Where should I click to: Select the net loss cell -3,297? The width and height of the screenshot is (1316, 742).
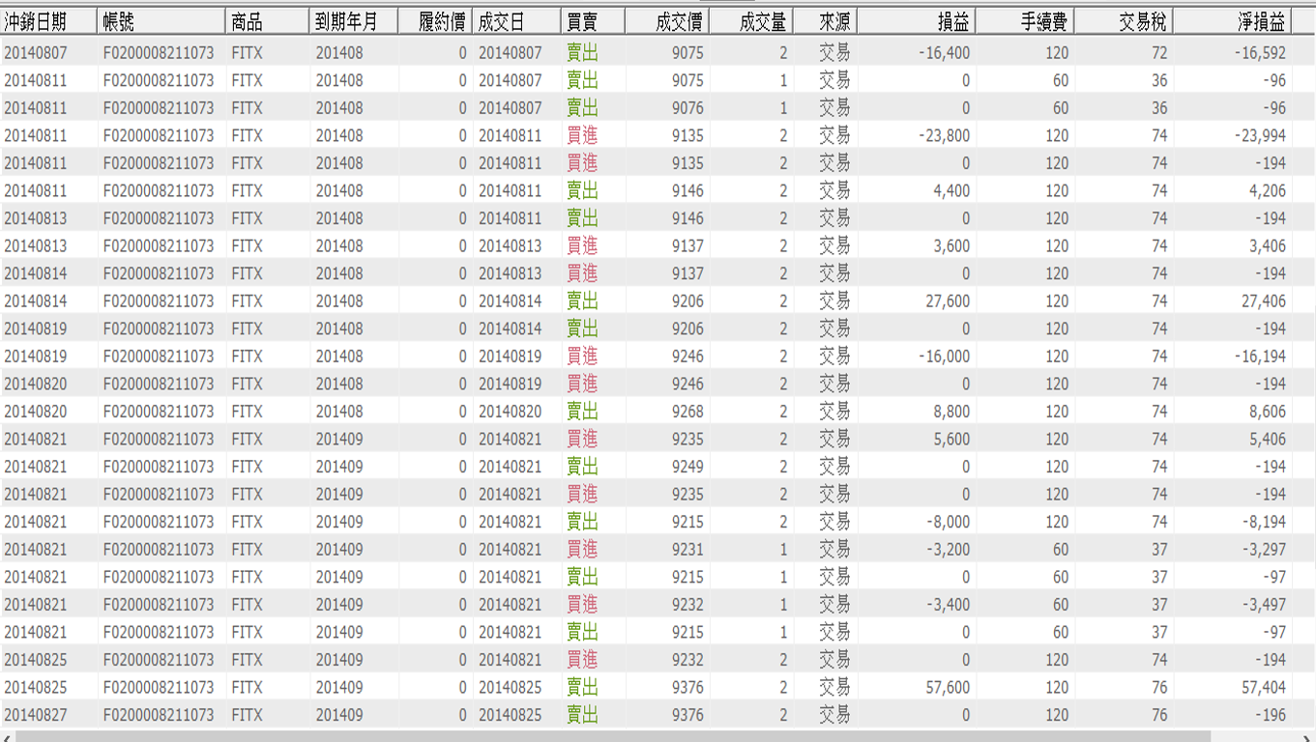point(1264,550)
